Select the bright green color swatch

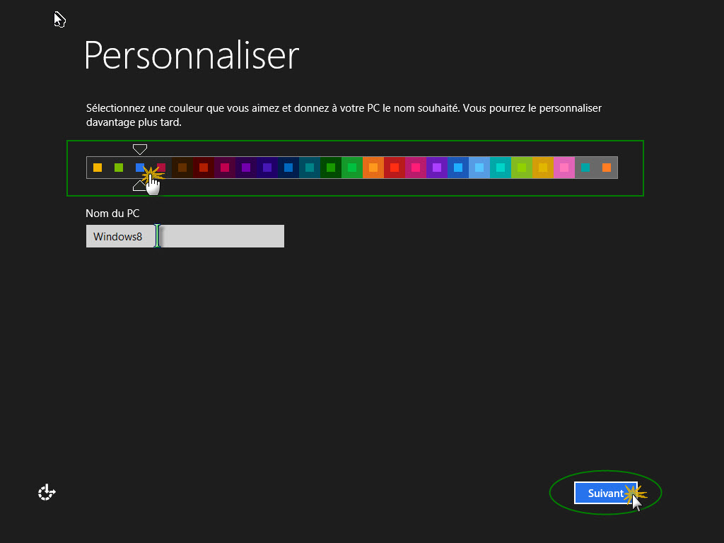(352, 168)
